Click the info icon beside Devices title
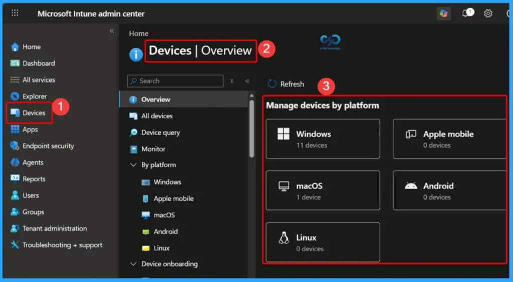 coord(136,55)
